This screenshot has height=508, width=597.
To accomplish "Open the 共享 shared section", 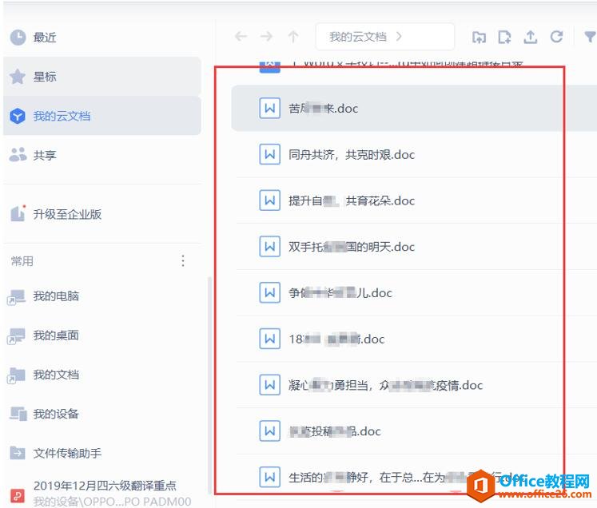I will pos(102,155).
